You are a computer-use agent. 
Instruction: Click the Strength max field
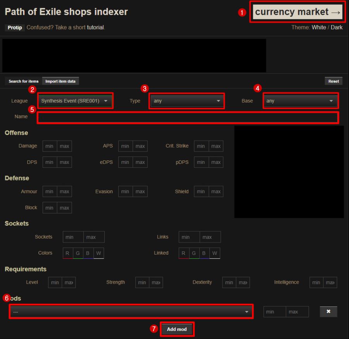click(156, 282)
